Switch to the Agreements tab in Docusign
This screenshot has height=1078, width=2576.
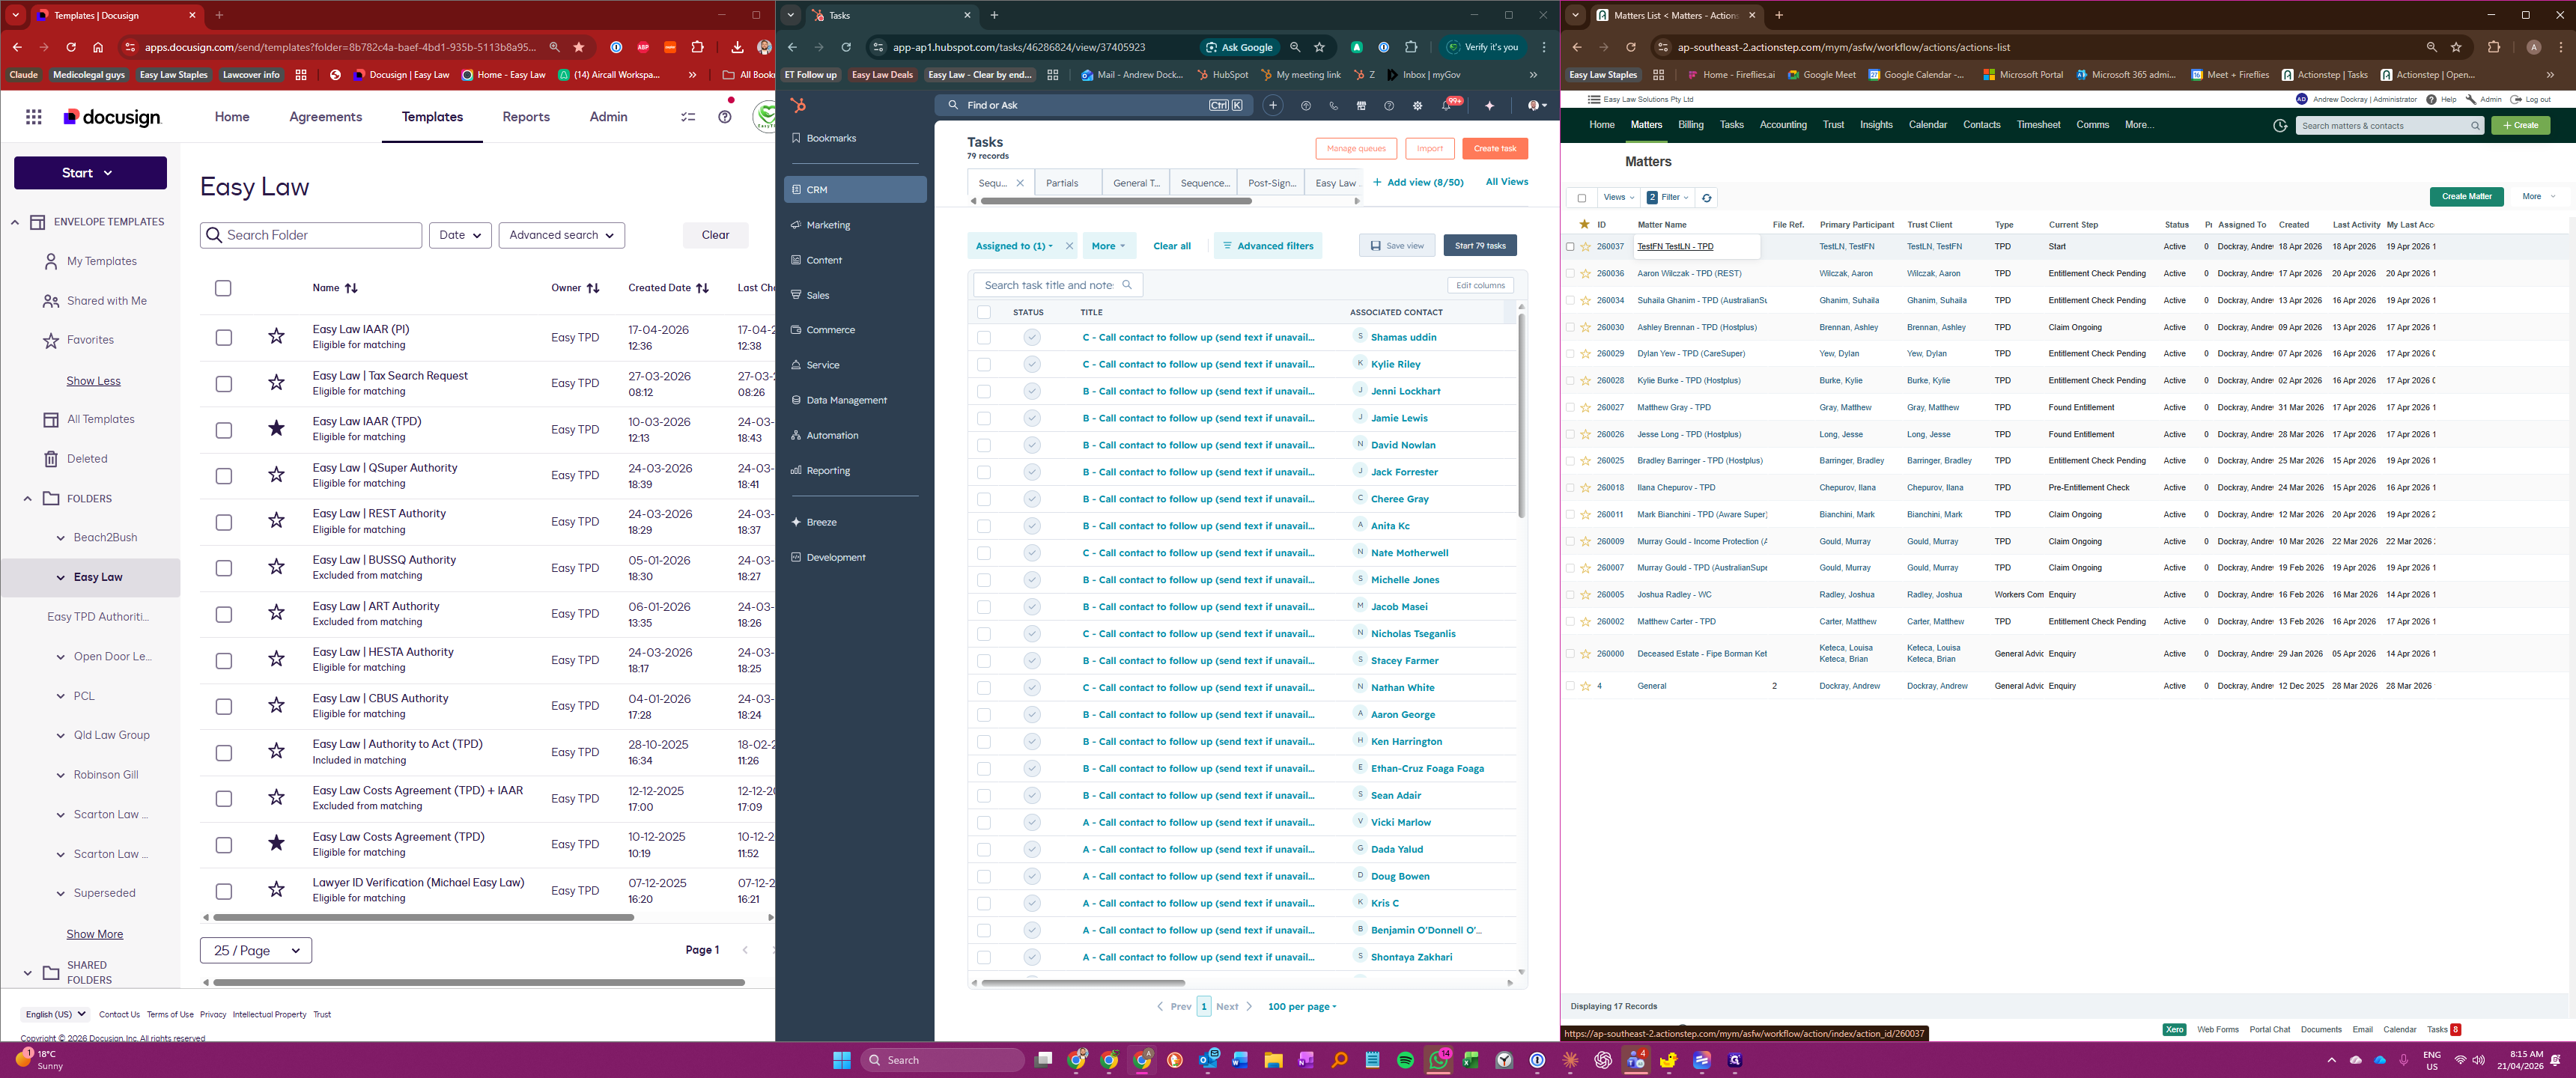click(x=325, y=117)
